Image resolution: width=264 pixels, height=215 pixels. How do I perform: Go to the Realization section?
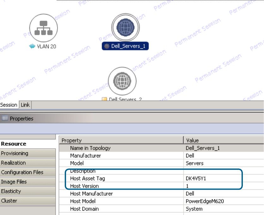tap(13, 163)
